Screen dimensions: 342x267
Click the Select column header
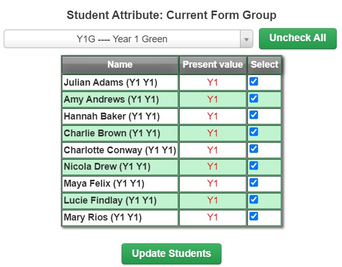(264, 65)
